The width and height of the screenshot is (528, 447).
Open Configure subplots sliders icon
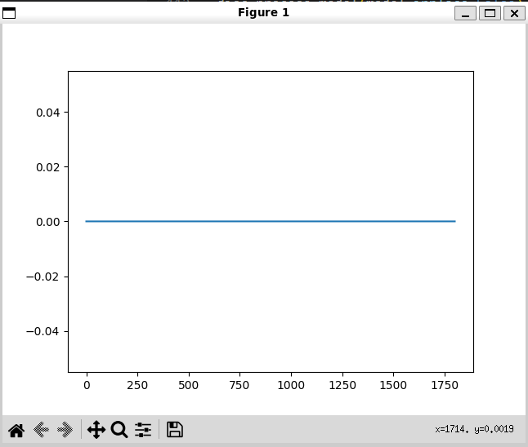[x=143, y=430]
